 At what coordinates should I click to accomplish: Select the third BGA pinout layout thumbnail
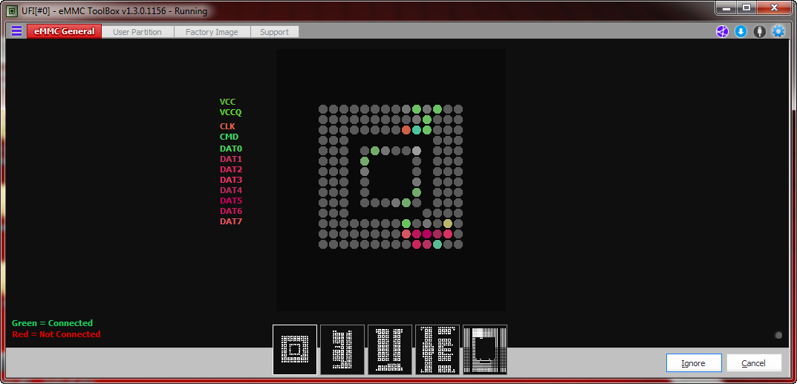point(390,350)
